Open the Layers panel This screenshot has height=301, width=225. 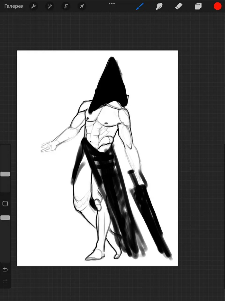pos(198,6)
